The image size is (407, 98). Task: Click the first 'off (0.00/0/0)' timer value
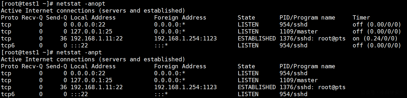pos(377,25)
